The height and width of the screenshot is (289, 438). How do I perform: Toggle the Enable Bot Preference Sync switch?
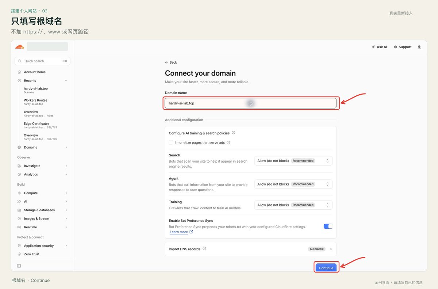tap(328, 227)
